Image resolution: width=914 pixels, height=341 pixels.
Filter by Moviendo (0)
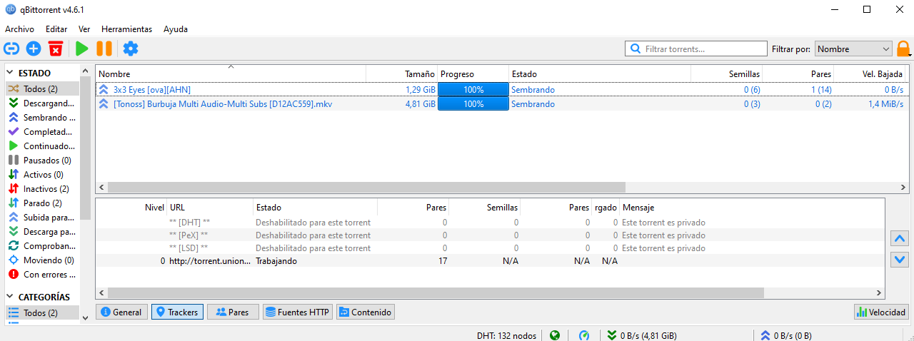click(x=43, y=260)
